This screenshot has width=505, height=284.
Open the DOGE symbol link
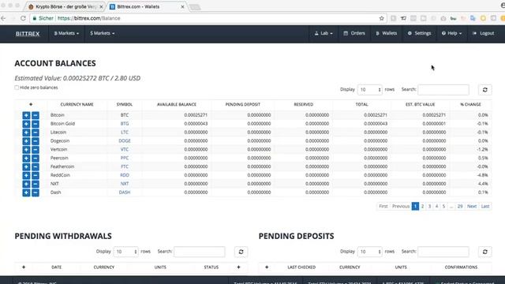(x=125, y=140)
